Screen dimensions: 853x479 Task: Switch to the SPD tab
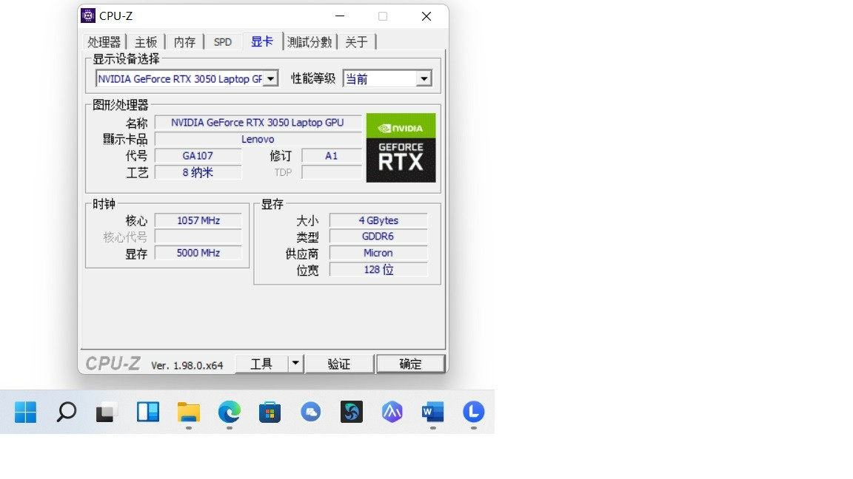[222, 42]
